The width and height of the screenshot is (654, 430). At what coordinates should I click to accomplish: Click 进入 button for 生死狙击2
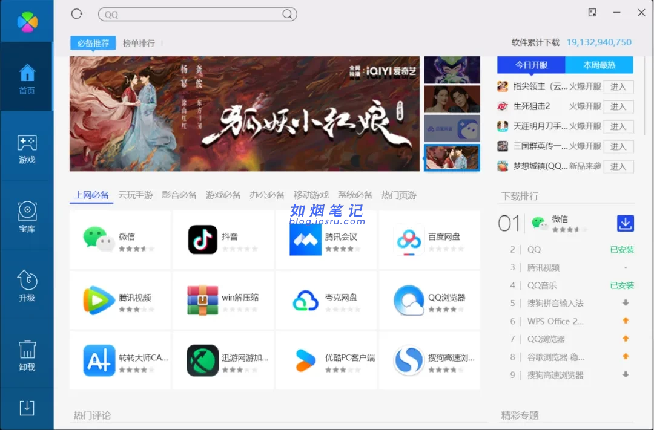[618, 106]
